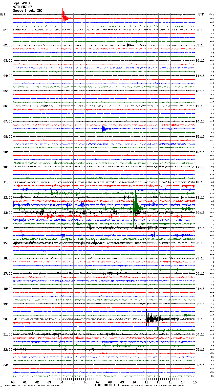
Task: Click the 06:00 MST time label
Action: coord(8,106)
